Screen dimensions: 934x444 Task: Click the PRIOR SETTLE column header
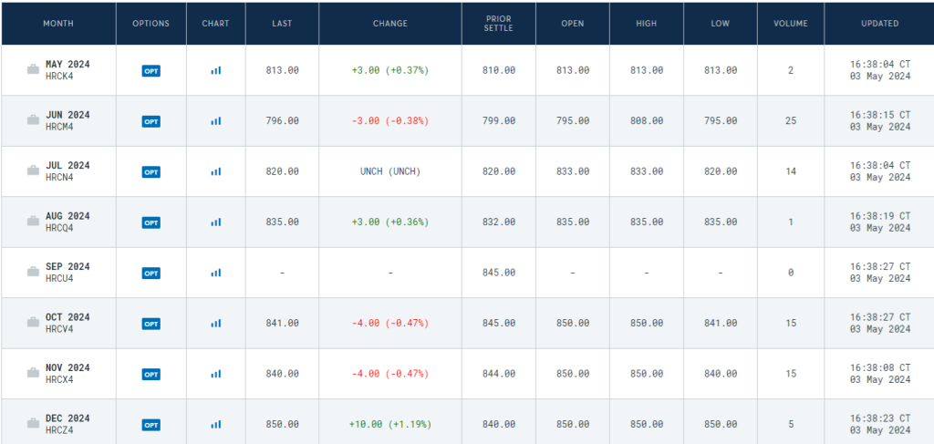tap(500, 24)
